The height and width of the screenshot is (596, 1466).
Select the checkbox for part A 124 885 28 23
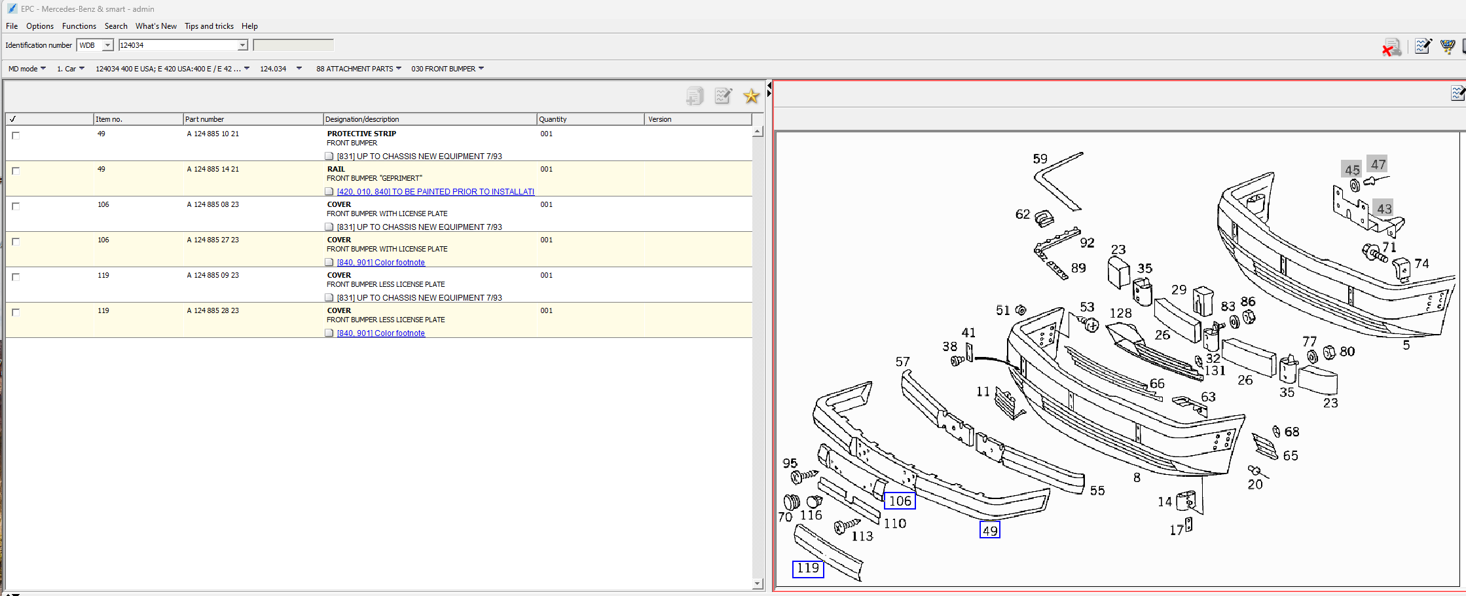pyautogui.click(x=16, y=312)
